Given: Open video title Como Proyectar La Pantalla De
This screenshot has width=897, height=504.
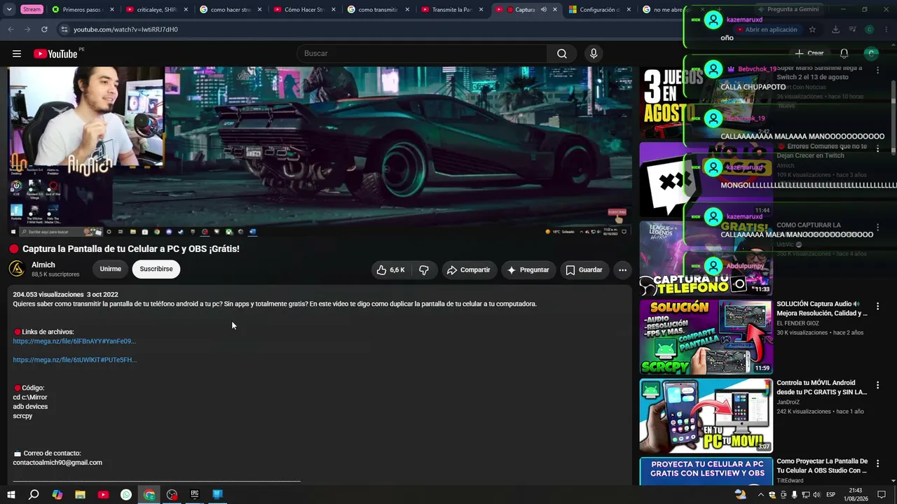Looking at the screenshot, I should [x=822, y=466].
